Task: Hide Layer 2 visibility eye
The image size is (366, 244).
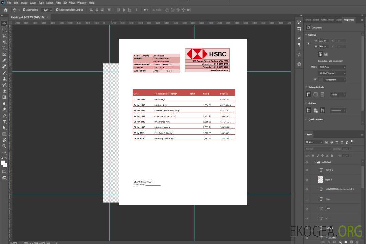Action: [x=307, y=170]
